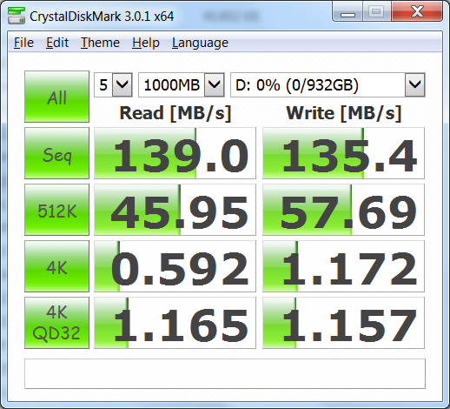450x409 pixels.
Task: Click the Write [MB/s] column header
Action: 344,113
